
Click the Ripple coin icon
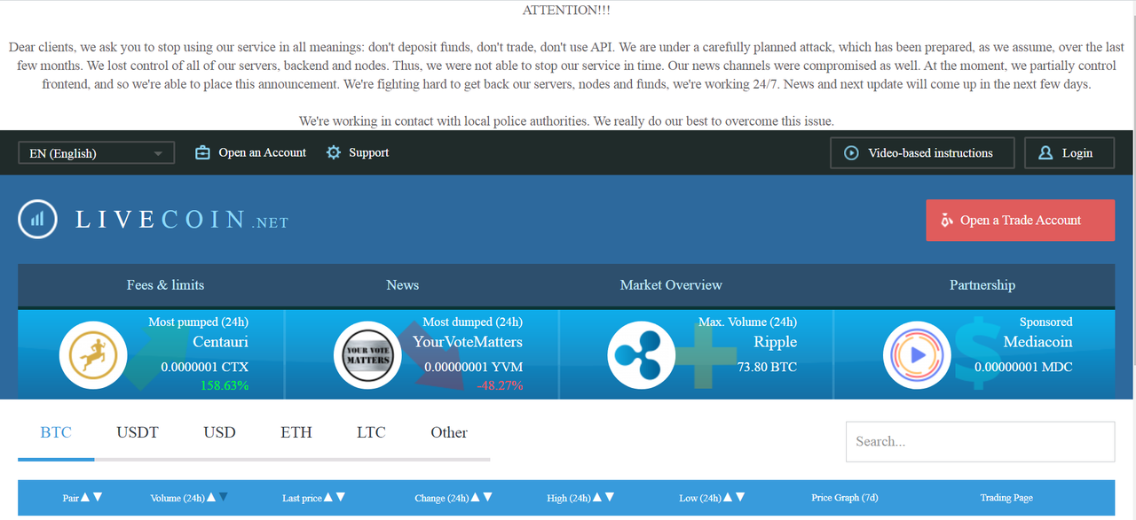pyautogui.click(x=641, y=355)
